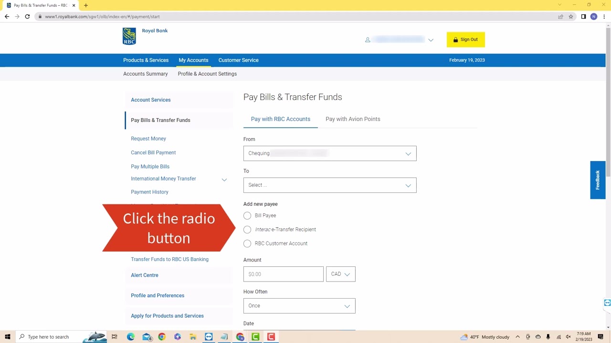Expand the user name dropdown arrow in the header
Screen dimensions: 611x343
click(431, 40)
